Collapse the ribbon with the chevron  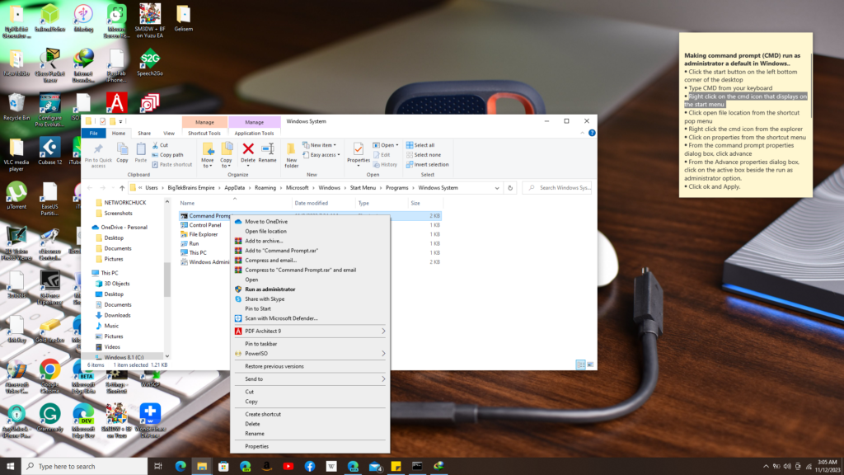point(583,133)
